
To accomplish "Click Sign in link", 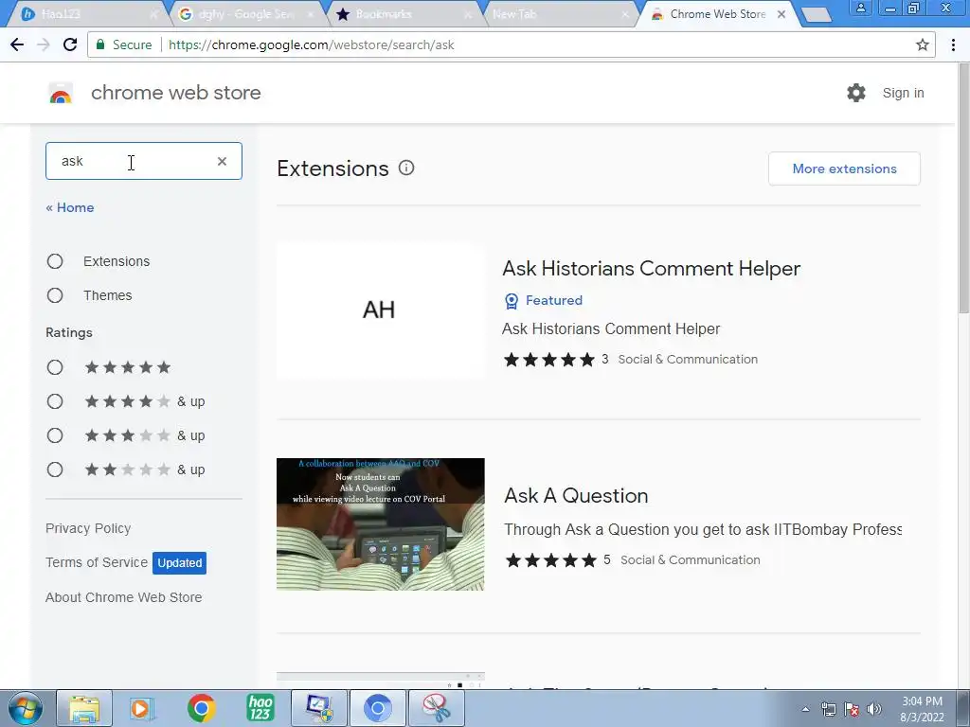I will [x=903, y=93].
